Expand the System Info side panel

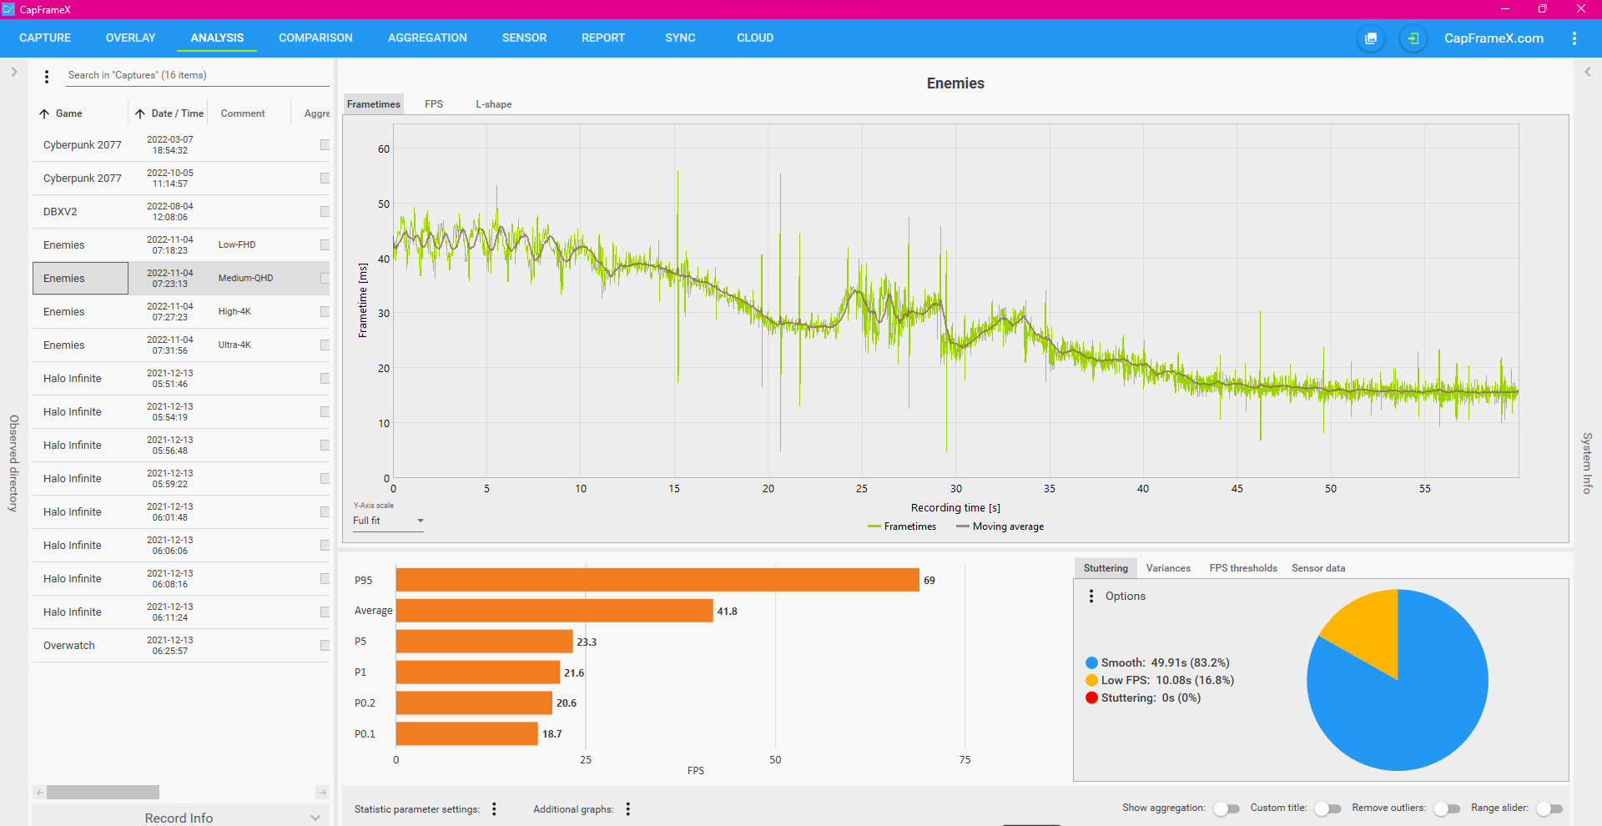[x=1588, y=72]
